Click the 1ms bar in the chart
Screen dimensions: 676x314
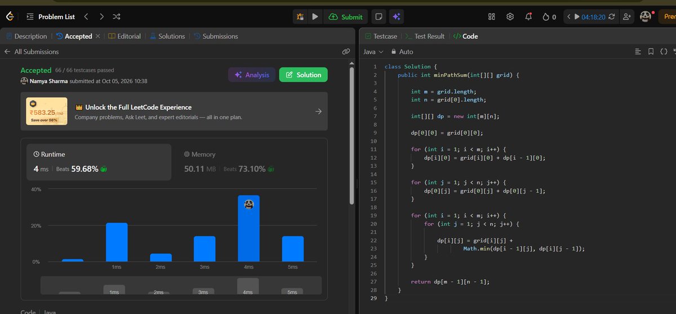[x=117, y=242]
